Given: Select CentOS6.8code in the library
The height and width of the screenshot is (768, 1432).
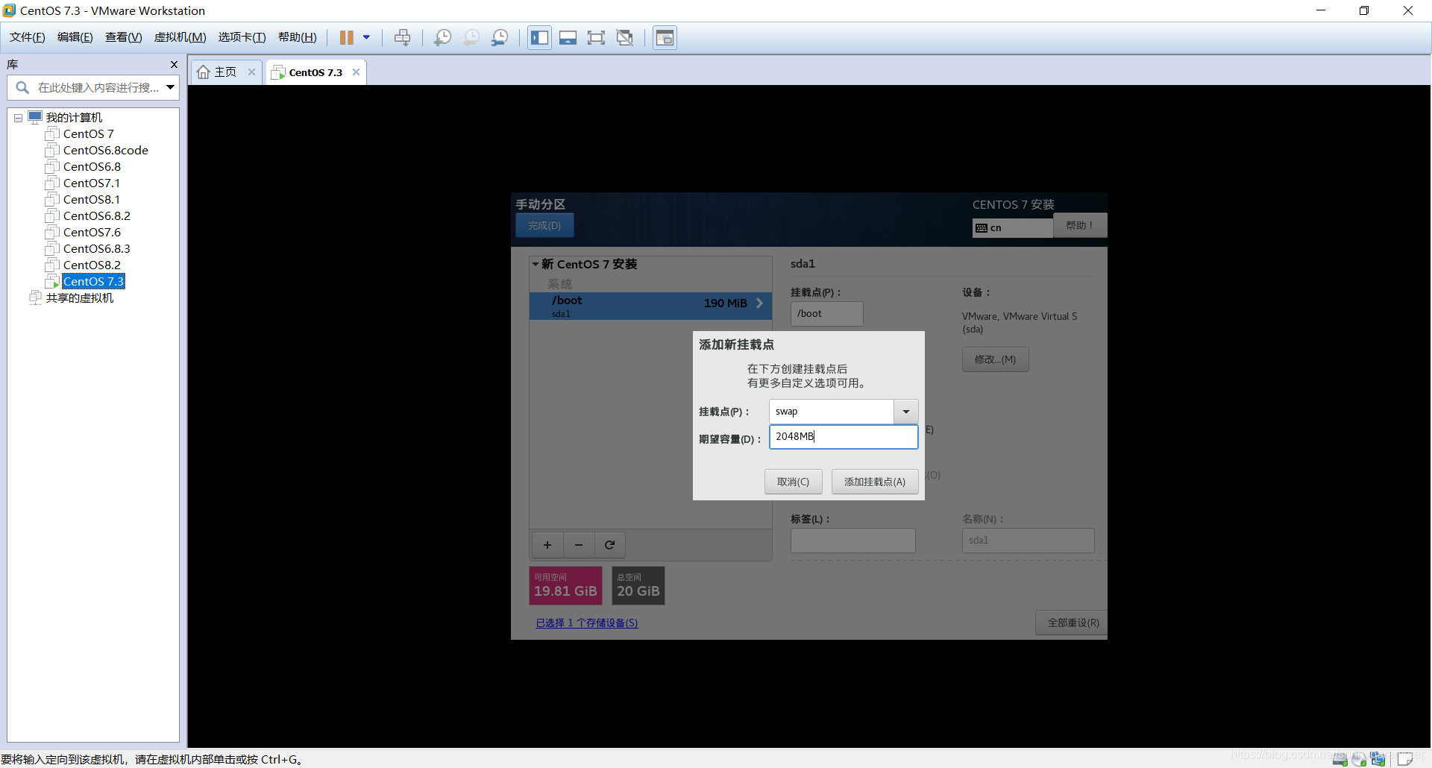Looking at the screenshot, I should [x=105, y=150].
